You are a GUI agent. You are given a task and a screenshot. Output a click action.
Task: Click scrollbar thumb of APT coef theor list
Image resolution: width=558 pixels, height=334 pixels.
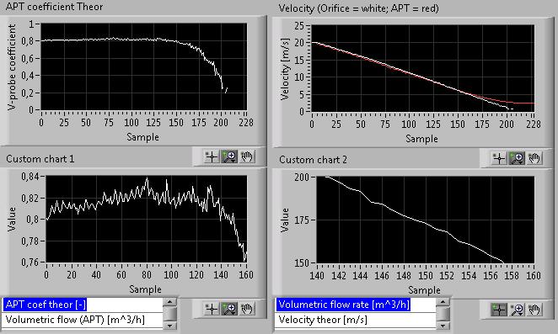coord(169,314)
